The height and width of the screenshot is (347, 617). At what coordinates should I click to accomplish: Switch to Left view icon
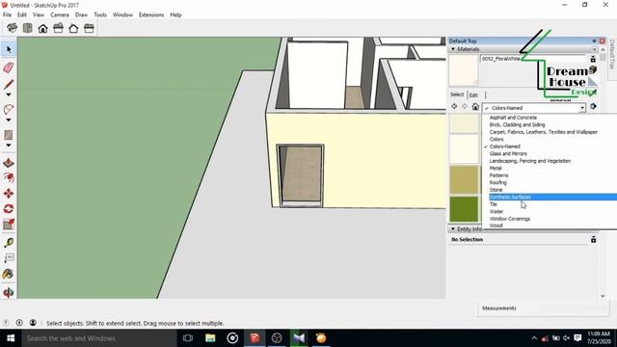89,28
